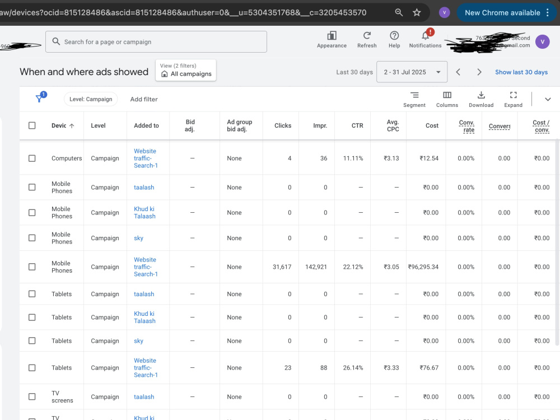Open Website traffic-Search-1 link in Computers row
Image resolution: width=560 pixels, height=420 pixels.
pos(146,158)
